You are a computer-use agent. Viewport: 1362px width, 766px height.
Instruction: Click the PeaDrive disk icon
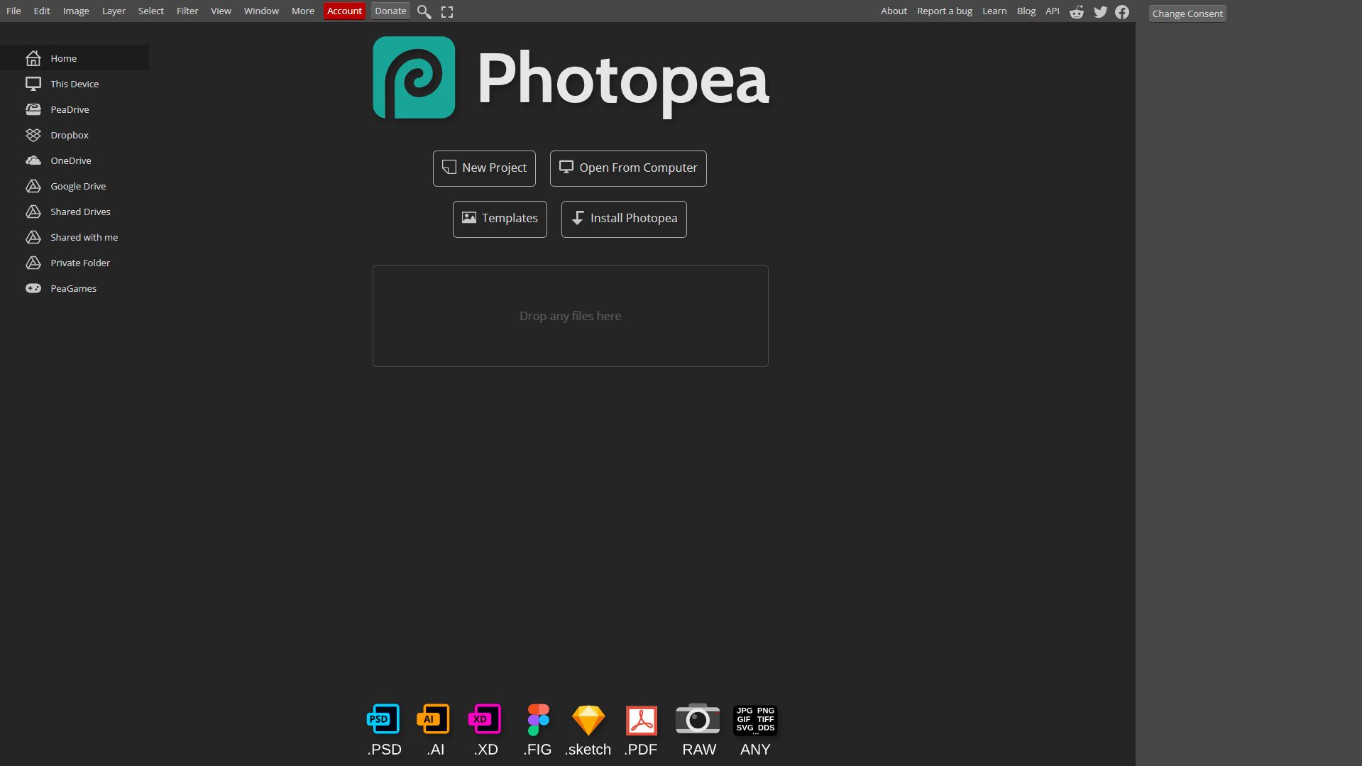pyautogui.click(x=33, y=109)
